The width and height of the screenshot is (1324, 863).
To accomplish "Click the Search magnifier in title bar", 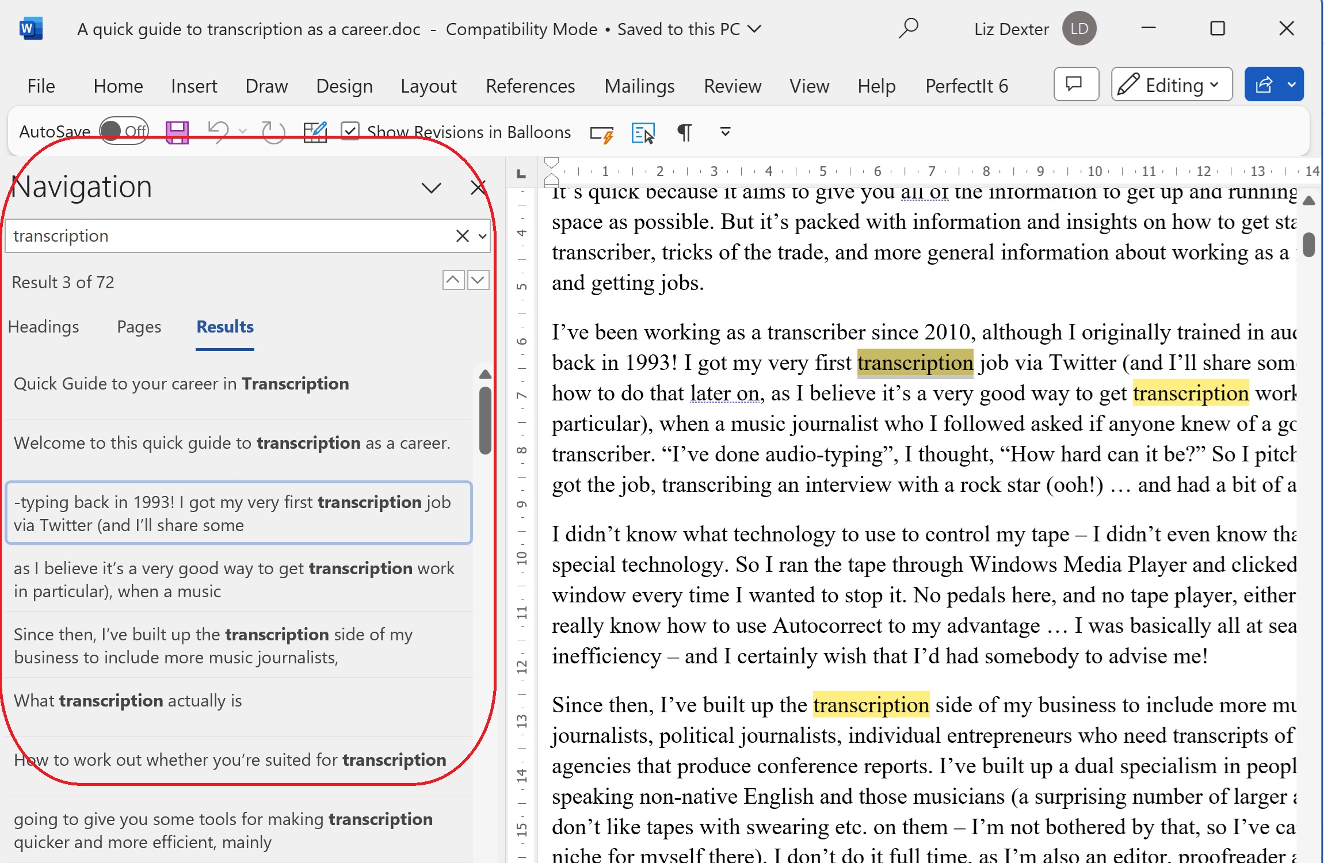I will click(908, 28).
